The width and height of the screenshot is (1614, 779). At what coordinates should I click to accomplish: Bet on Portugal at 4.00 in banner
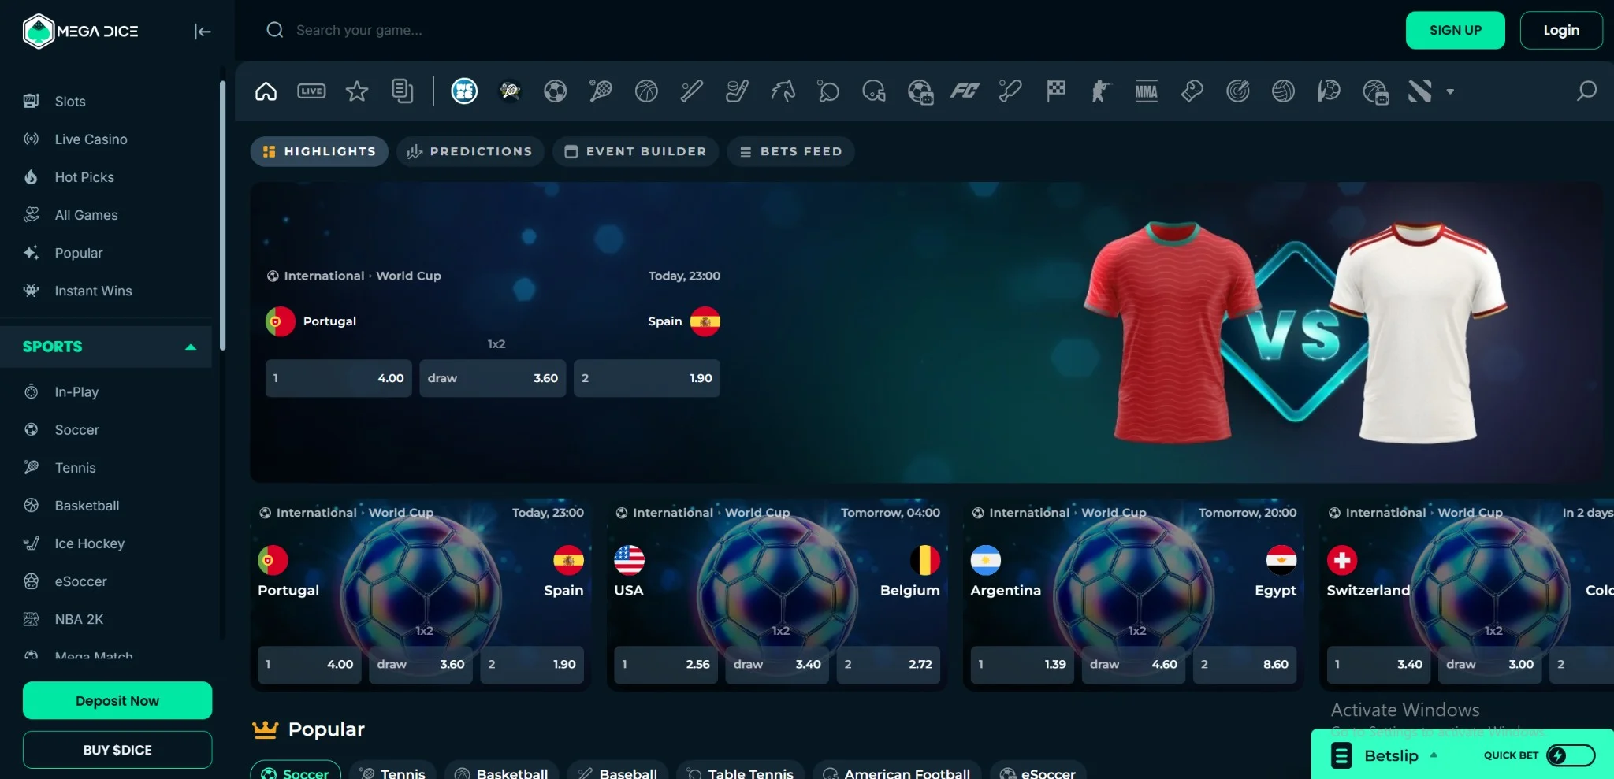(339, 378)
